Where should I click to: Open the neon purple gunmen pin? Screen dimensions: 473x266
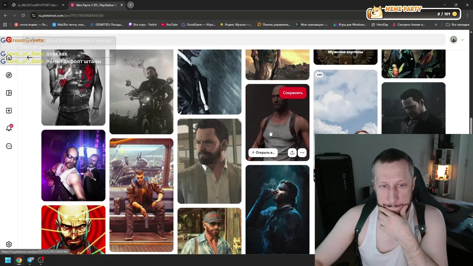pos(73,166)
